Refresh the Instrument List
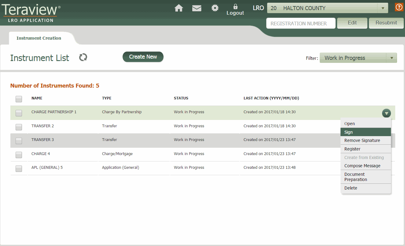This screenshot has width=405, height=246. tap(83, 57)
